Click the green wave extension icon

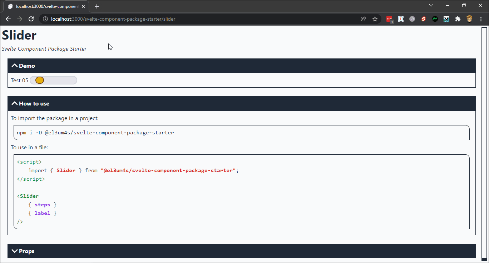435,19
